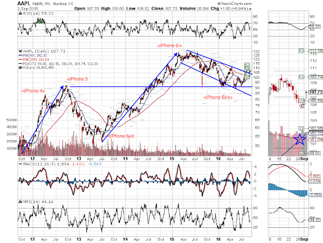Click the MA(50) 102.32 legend entry
This screenshot has width=323, height=243.
click(33, 55)
